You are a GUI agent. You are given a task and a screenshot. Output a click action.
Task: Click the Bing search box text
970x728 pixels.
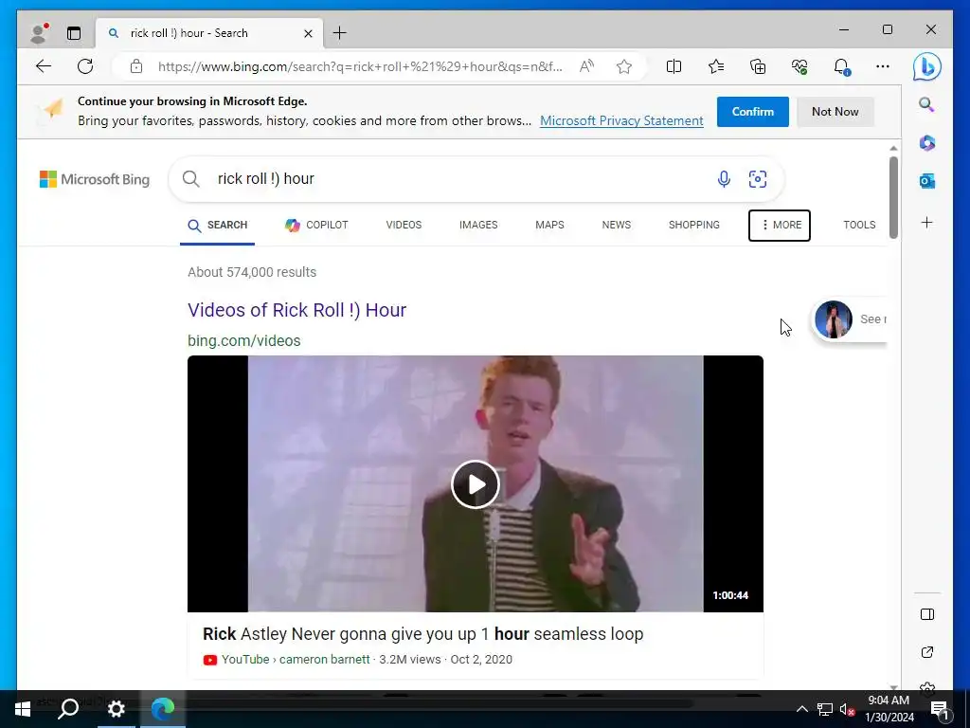[x=266, y=179]
